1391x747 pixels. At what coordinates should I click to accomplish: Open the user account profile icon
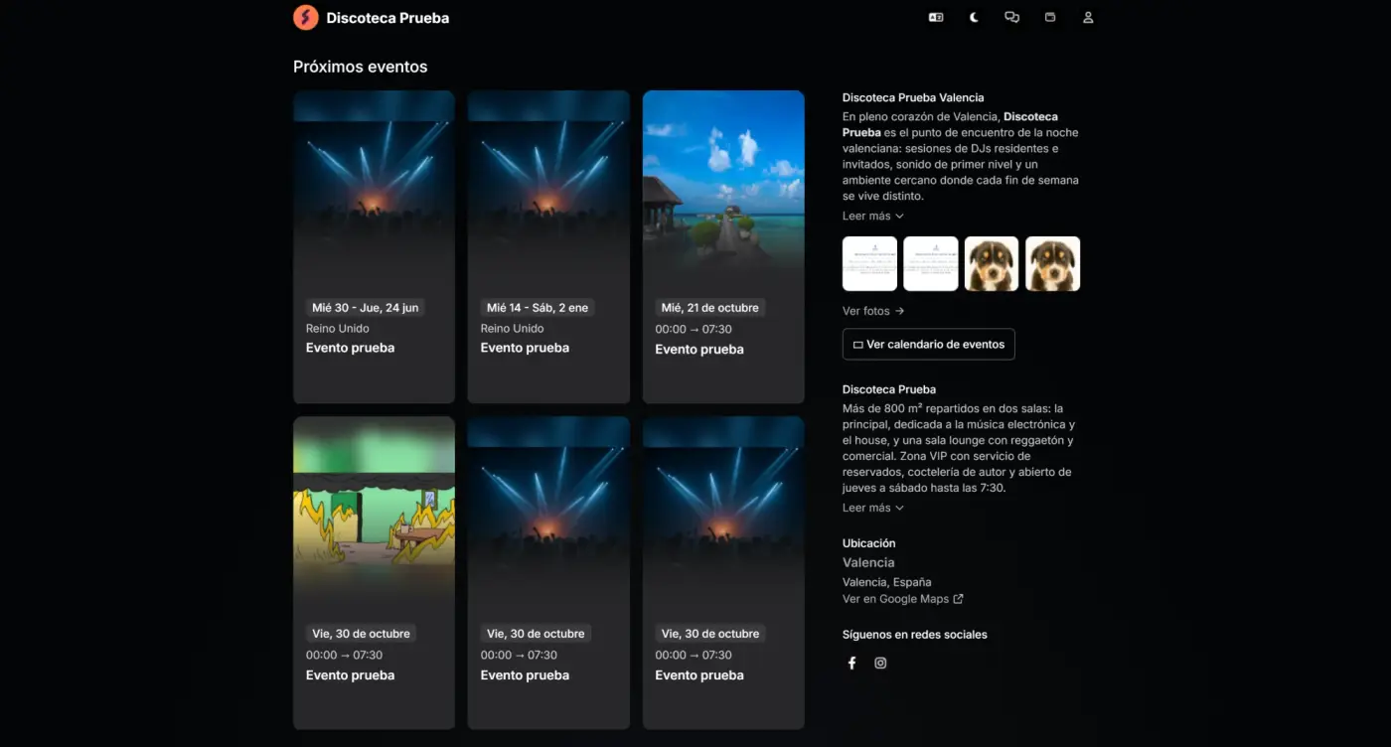tap(1088, 17)
